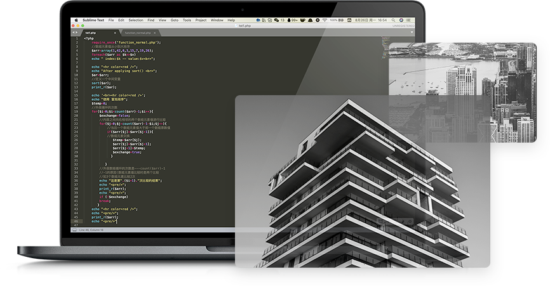550x286 pixels.
Task: Open the File menu
Action: (x=110, y=20)
